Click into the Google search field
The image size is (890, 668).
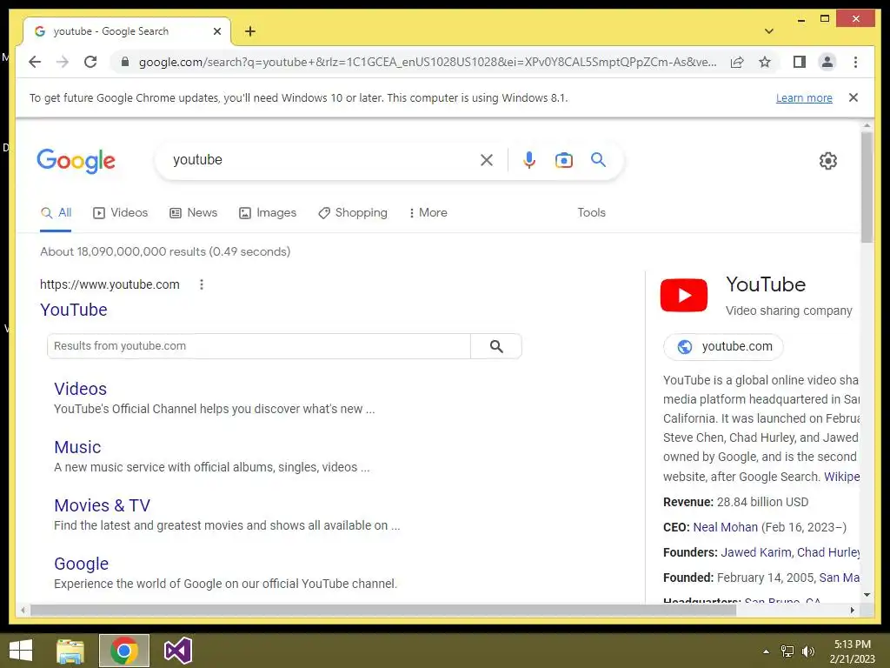point(321,160)
